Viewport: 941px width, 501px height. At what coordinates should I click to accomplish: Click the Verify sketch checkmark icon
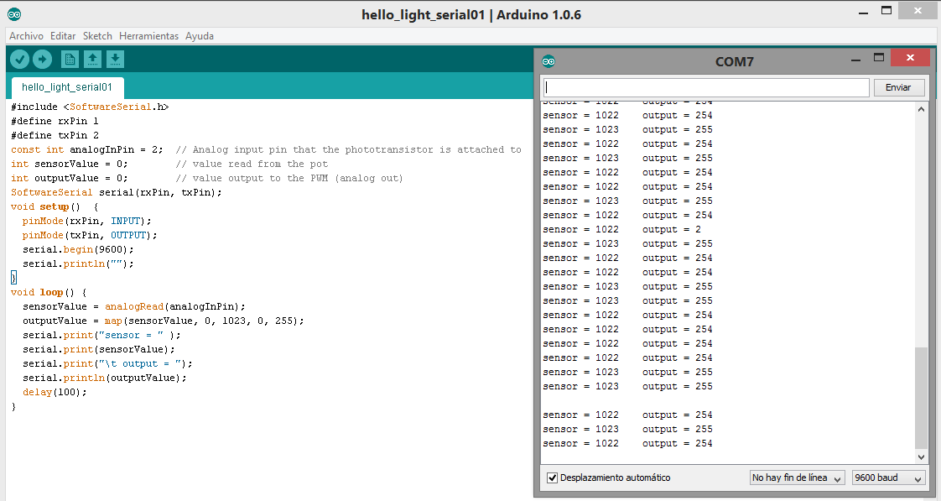20,59
